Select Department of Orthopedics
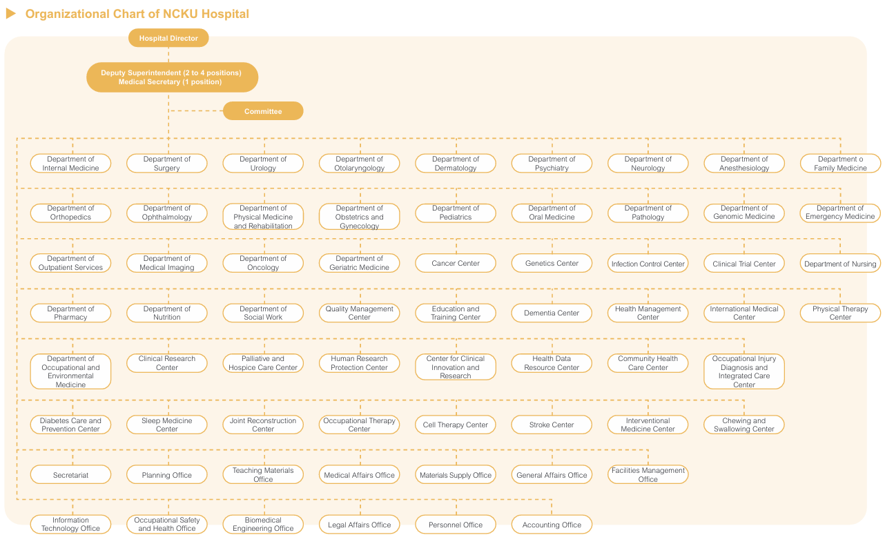 tap(70, 213)
